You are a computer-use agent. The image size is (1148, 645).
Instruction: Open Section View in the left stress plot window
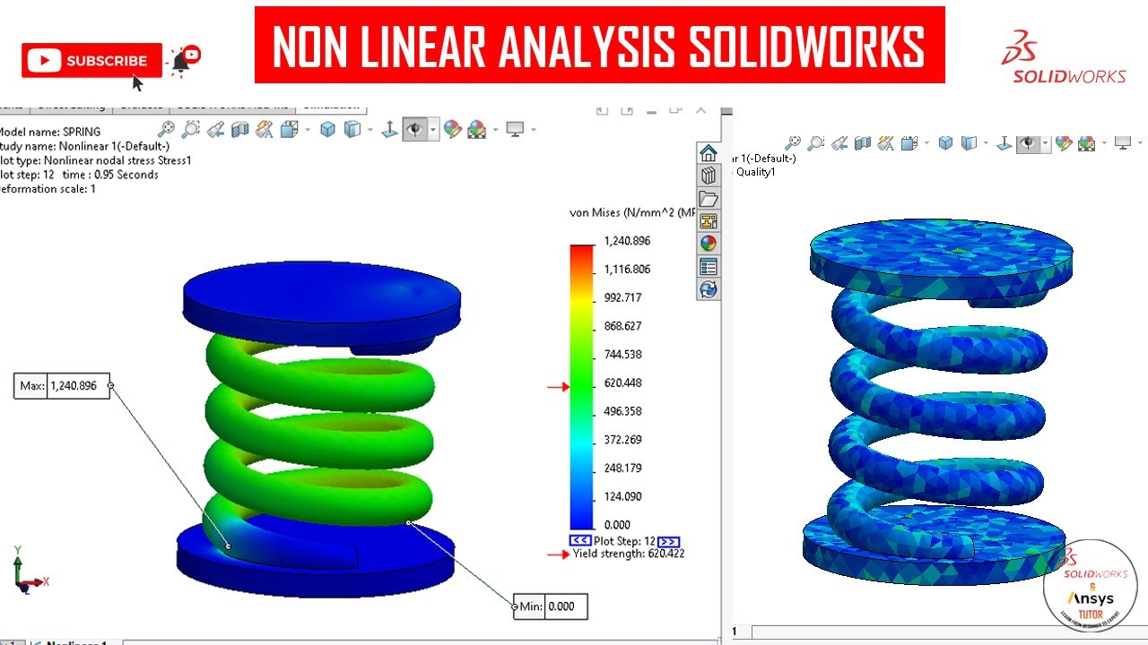tap(239, 130)
